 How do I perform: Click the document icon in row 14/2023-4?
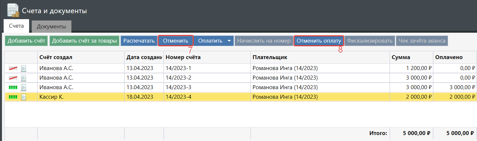pos(23,97)
